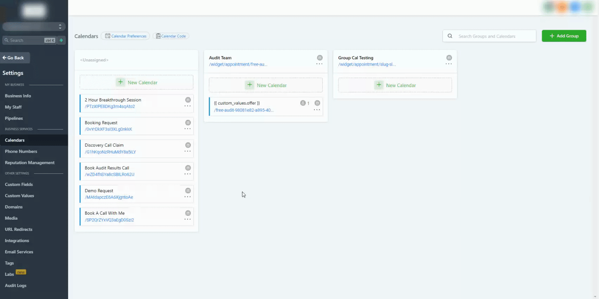Open Media settings
The width and height of the screenshot is (599, 299).
coord(11,218)
